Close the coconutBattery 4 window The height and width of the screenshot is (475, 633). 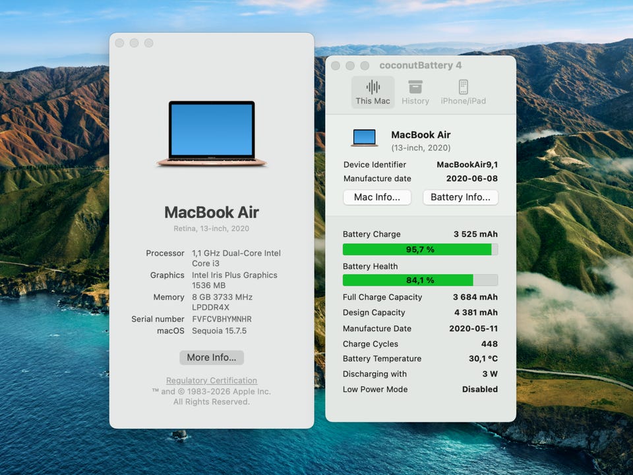[x=336, y=65]
